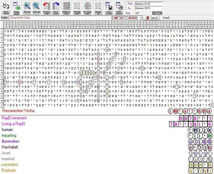Image resolution: width=214 pixels, height=174 pixels.
Task: Click the purple Hebrew letters beside illumination
Action: pyautogui.click(x=200, y=141)
